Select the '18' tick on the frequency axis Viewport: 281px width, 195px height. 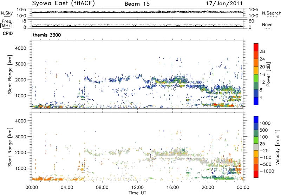pos(23,21)
